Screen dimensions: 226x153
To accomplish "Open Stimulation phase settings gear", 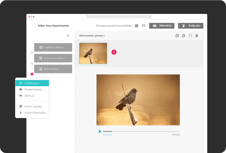I will click(x=183, y=36).
